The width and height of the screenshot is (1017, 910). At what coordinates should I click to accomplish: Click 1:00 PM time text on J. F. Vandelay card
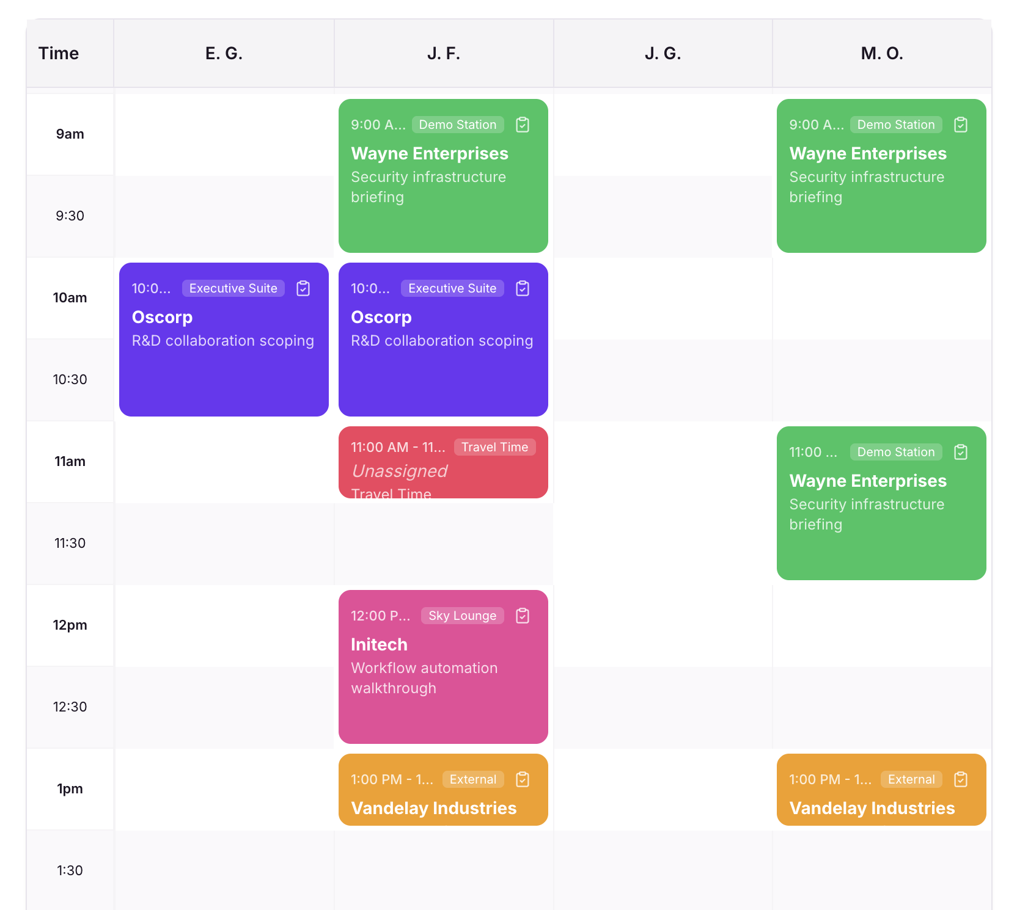point(392,779)
